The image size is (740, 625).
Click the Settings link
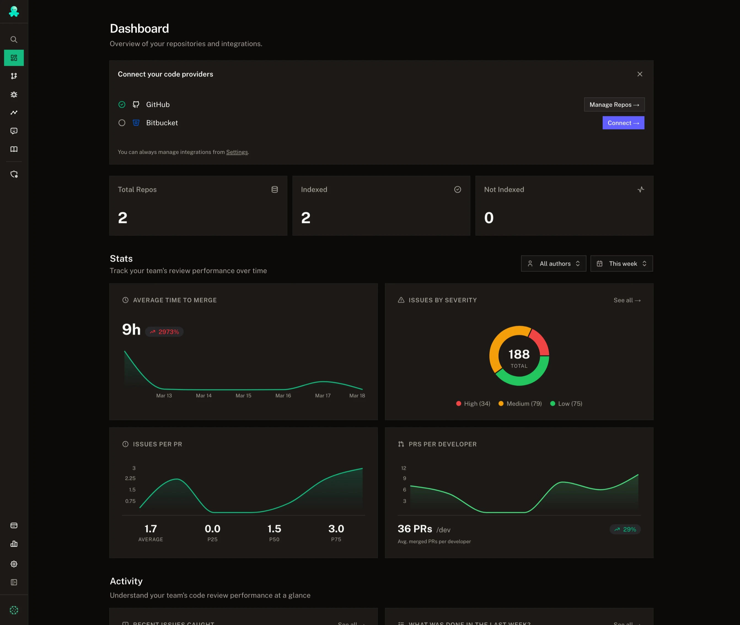coord(237,152)
